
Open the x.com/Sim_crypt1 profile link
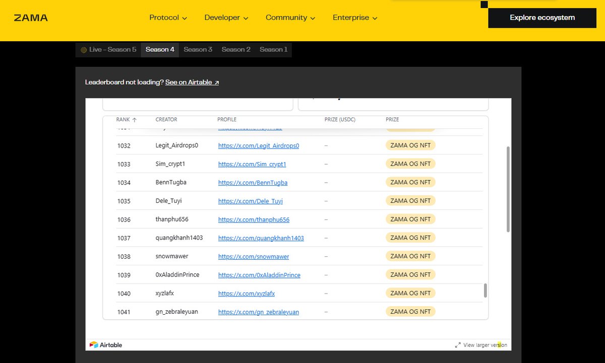(252, 164)
